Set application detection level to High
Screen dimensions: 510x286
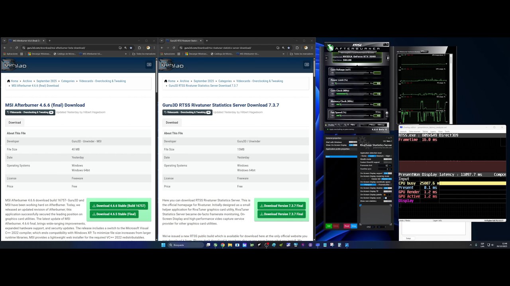click(x=388, y=156)
